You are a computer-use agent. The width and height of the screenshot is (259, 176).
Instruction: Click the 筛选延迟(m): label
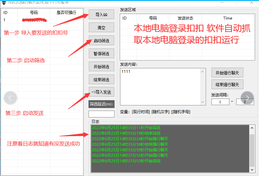tap(102, 104)
